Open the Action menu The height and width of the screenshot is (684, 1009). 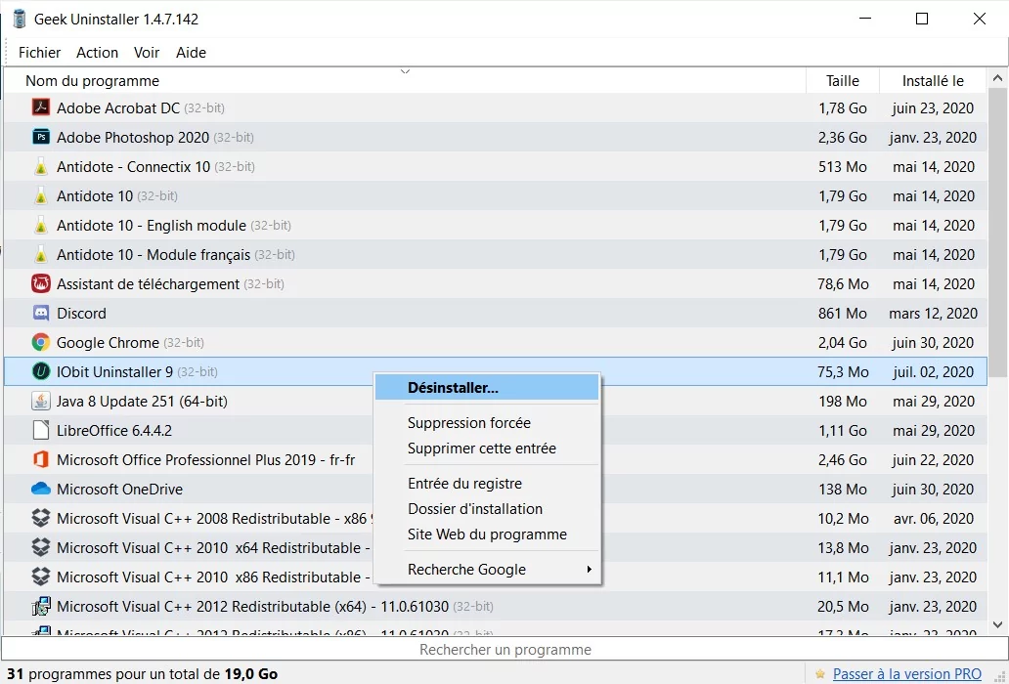pos(97,53)
